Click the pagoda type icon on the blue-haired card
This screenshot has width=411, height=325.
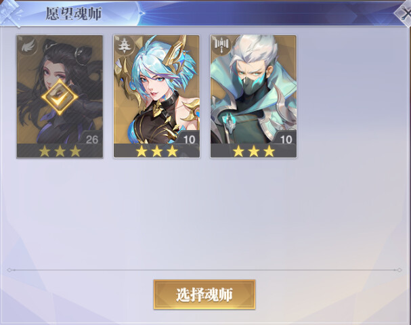[x=124, y=46]
